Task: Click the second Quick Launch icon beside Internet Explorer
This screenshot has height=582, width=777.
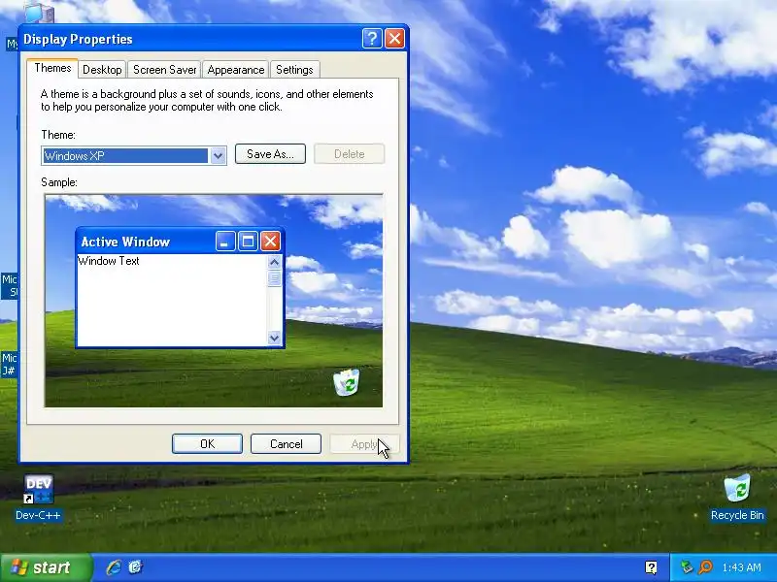Action: (135, 567)
